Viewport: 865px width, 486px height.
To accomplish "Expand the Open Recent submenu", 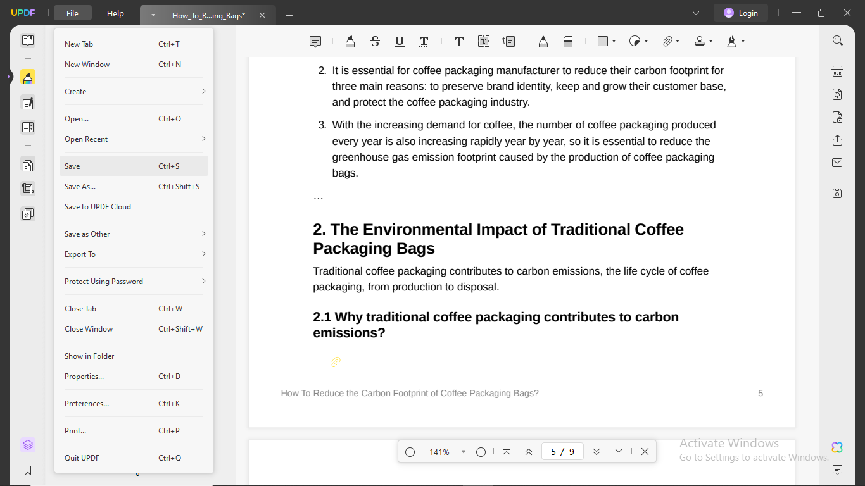I will pos(134,139).
